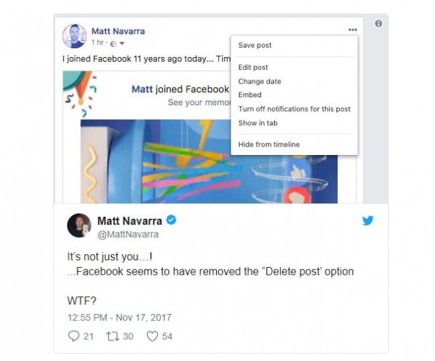
Task: Choose Embed from the post menu
Action: coord(249,95)
